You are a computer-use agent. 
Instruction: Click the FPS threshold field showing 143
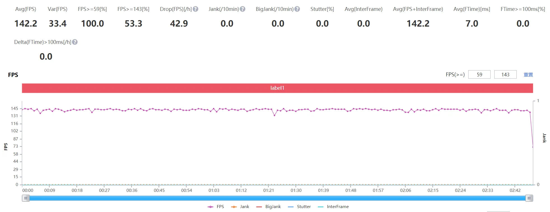click(505, 74)
